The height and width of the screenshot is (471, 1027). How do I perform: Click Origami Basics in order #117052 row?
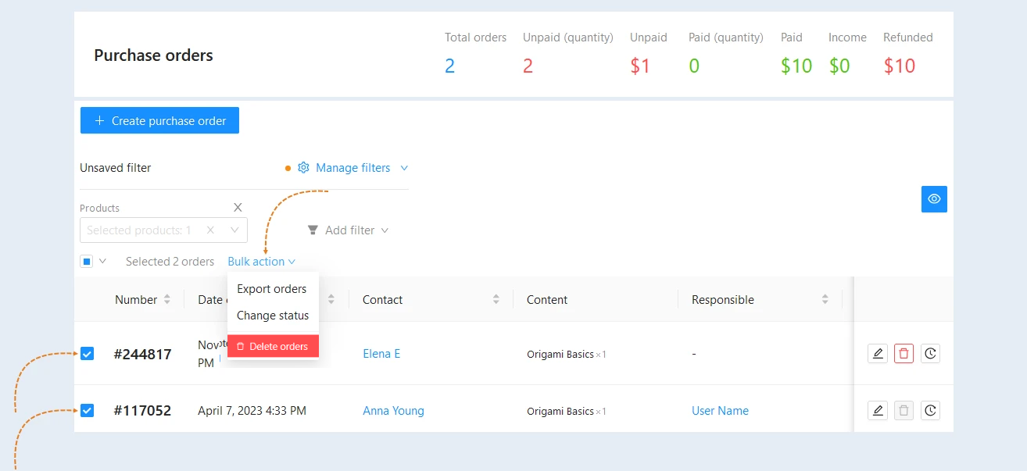tap(560, 412)
